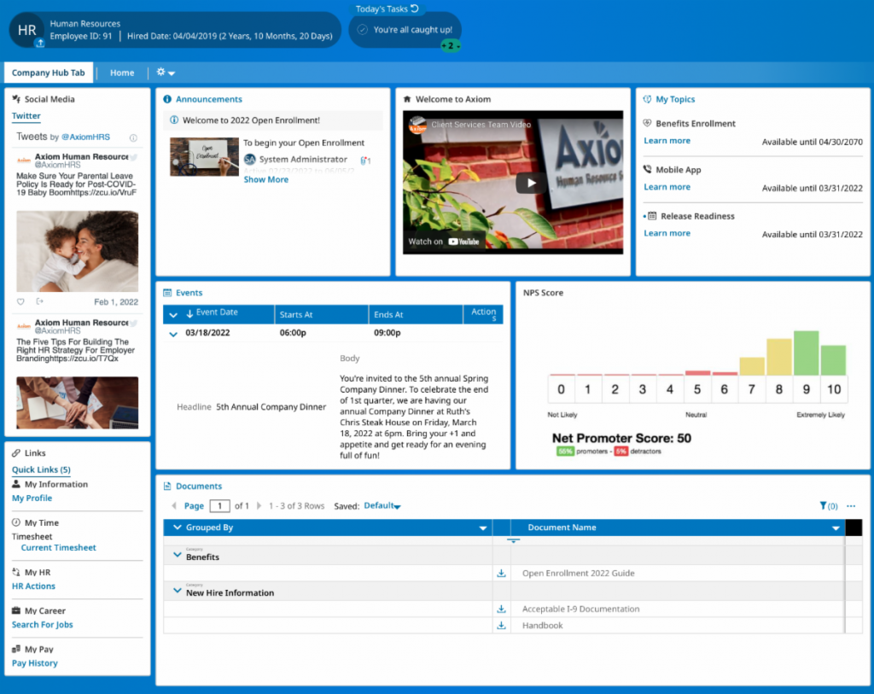
Task: Download the Open Enrollment 2022 Guide
Action: [502, 573]
